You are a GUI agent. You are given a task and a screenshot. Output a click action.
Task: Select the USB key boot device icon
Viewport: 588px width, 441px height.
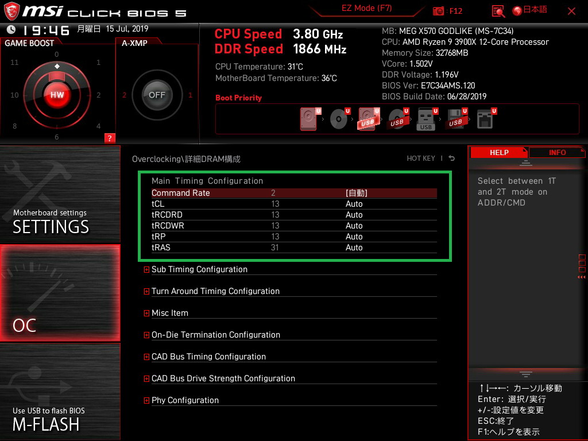[x=427, y=119]
